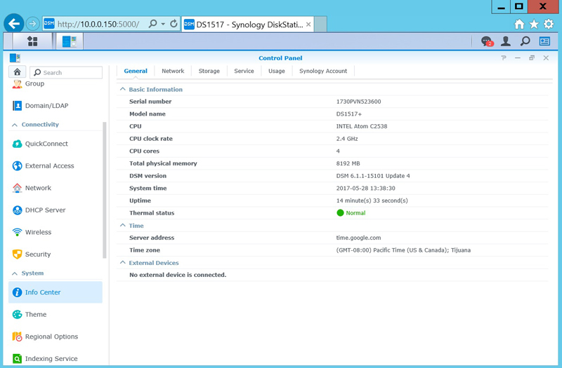Open the Theme settings item
This screenshot has width=562, height=368.
(36, 315)
